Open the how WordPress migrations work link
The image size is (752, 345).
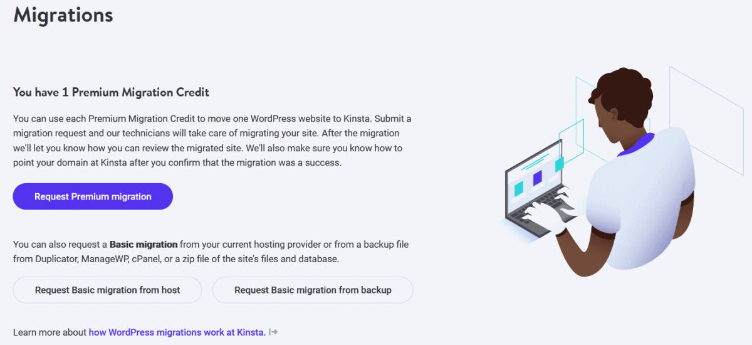coord(177,332)
